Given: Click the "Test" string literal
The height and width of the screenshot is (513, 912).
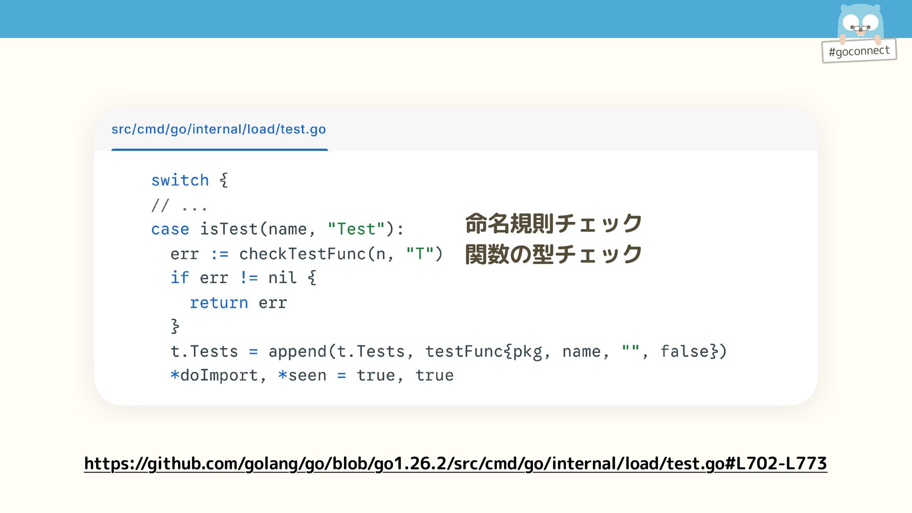Looking at the screenshot, I should [x=356, y=229].
